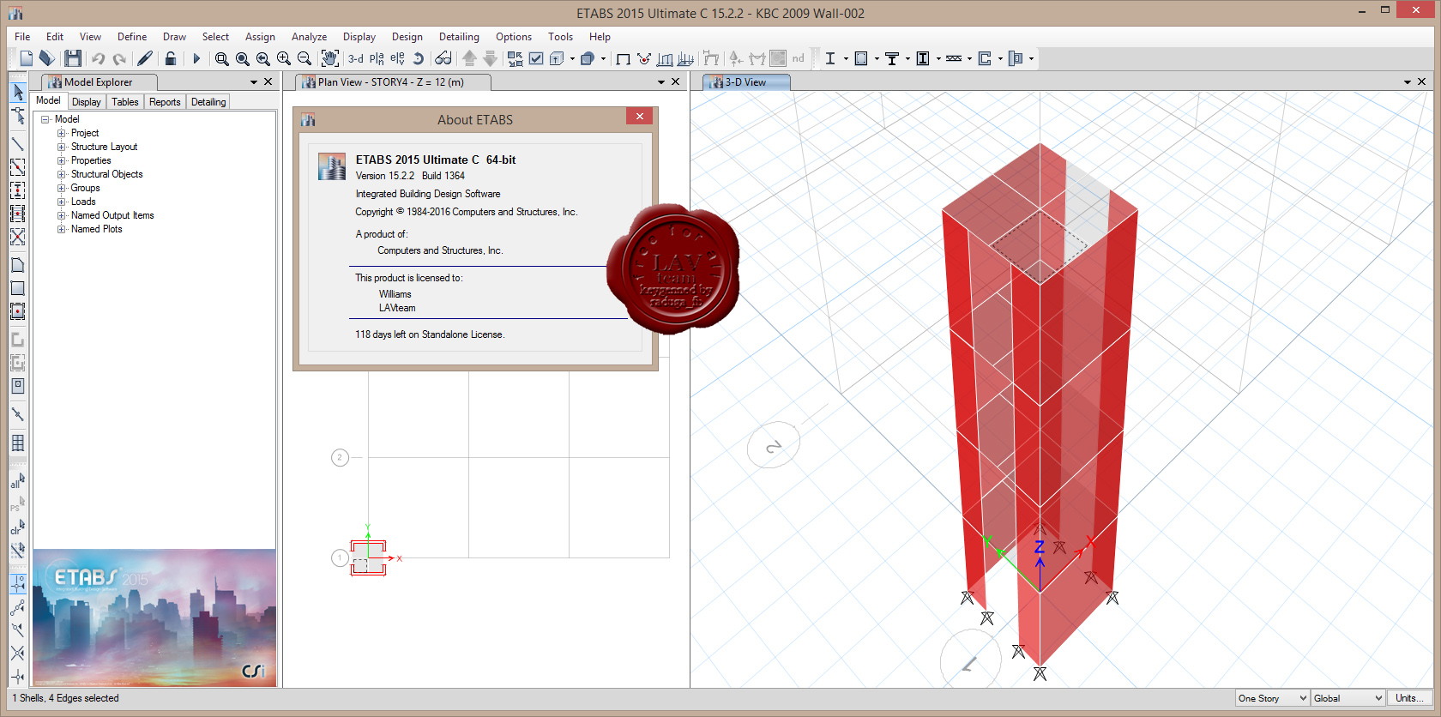Viewport: 1441px width, 717px height.
Task: Expand the Loads tree node
Action: [x=61, y=202]
